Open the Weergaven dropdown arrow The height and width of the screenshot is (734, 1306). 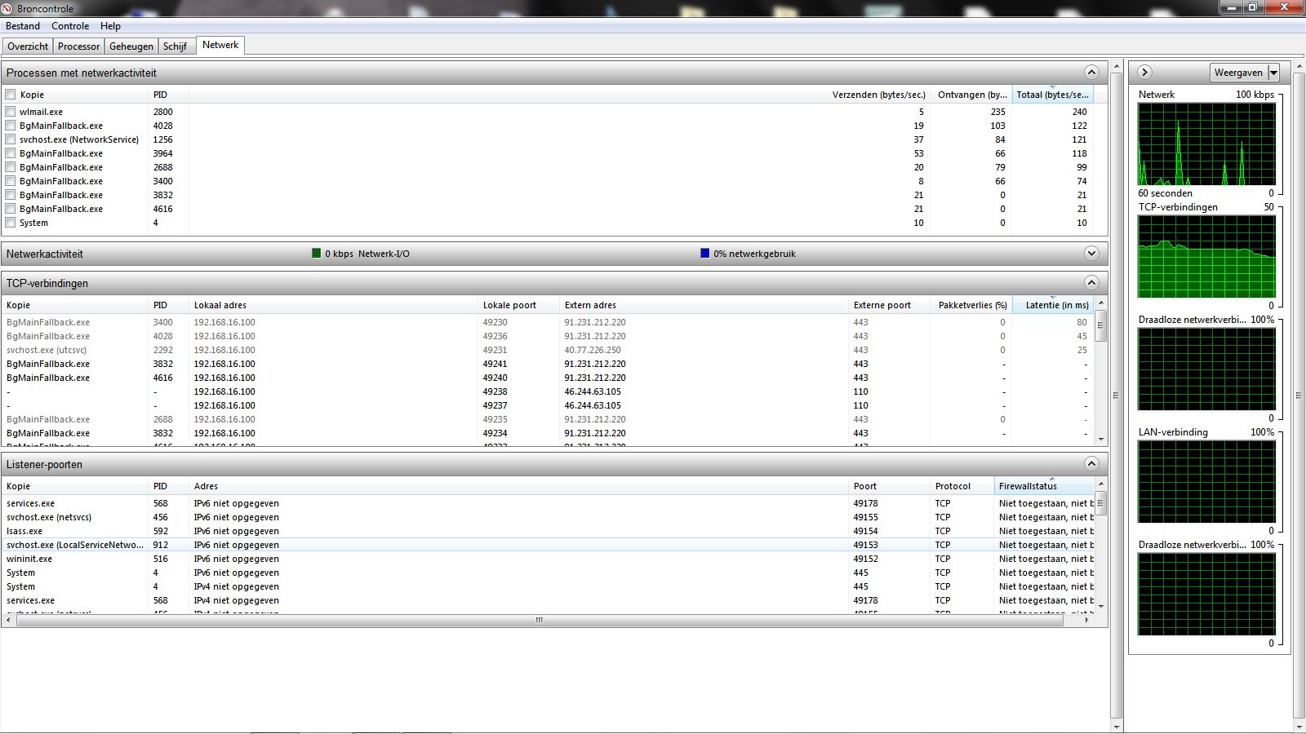1273,73
